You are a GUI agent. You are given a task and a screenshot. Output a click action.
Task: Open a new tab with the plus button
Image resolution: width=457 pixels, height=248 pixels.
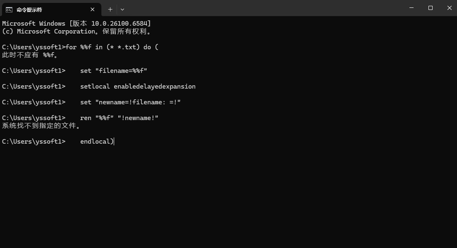click(x=110, y=9)
